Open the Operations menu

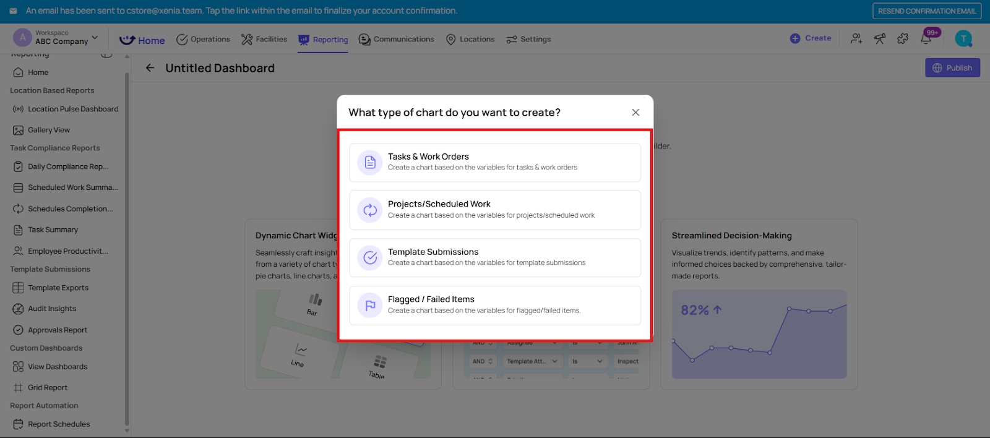click(204, 40)
